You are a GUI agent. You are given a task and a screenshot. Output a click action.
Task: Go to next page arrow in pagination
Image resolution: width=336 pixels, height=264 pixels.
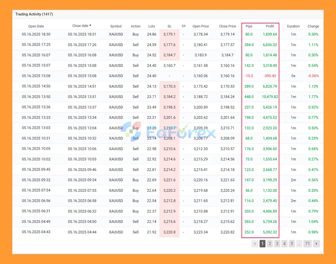[316, 244]
